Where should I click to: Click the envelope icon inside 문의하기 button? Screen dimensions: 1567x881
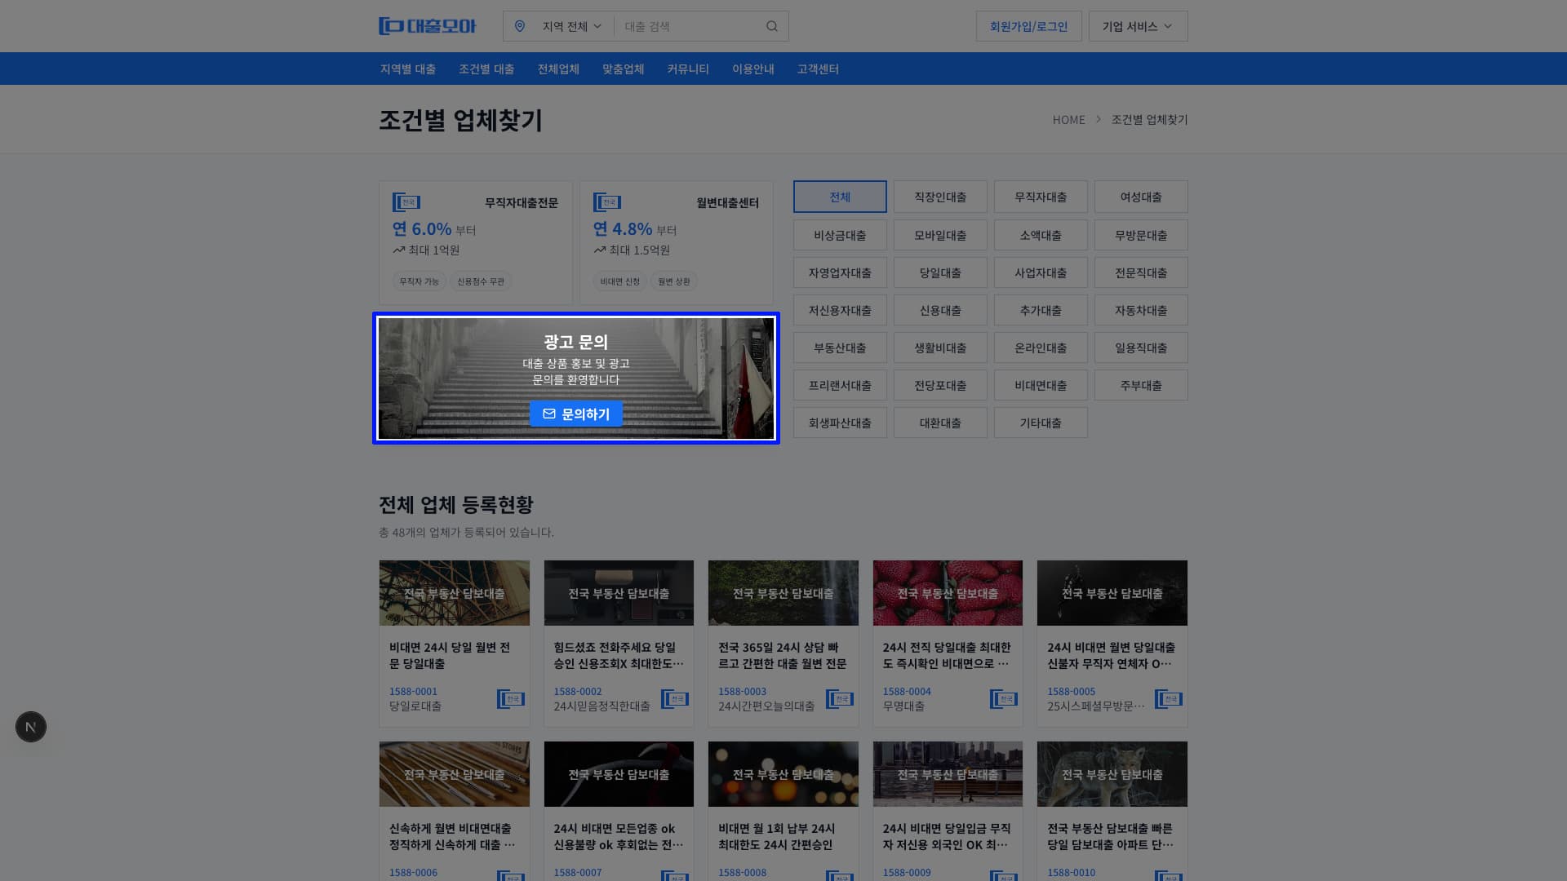point(548,414)
